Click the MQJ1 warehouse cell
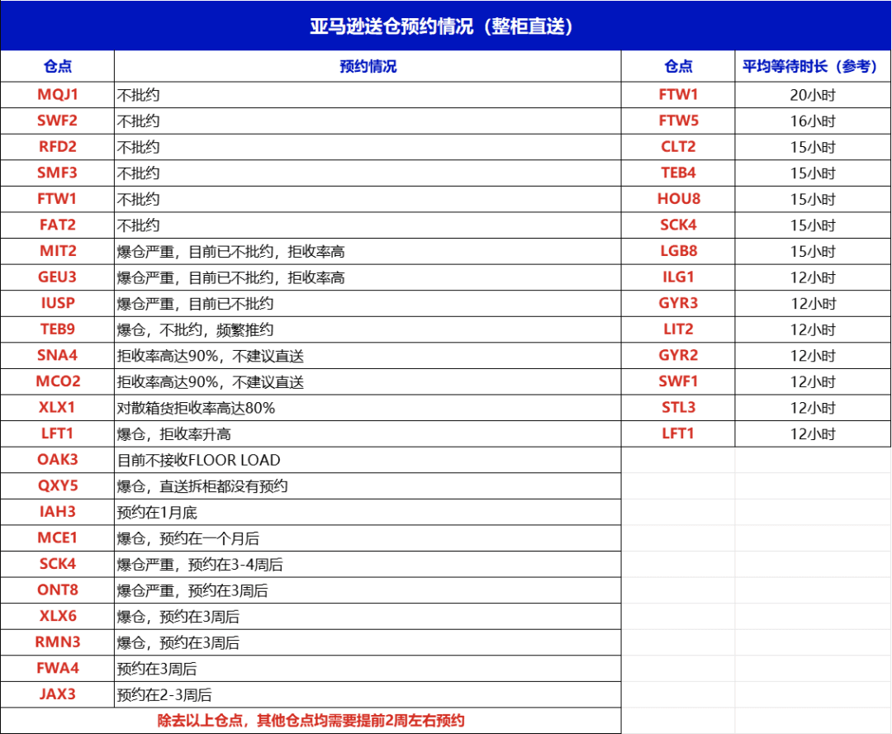 57,95
